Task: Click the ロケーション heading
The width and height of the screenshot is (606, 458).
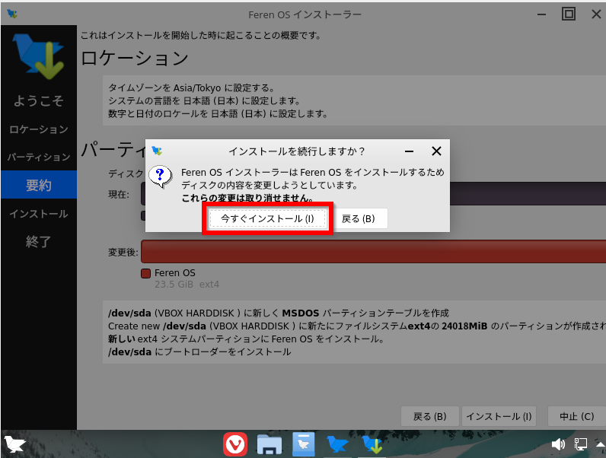Action: pyautogui.click(x=135, y=59)
